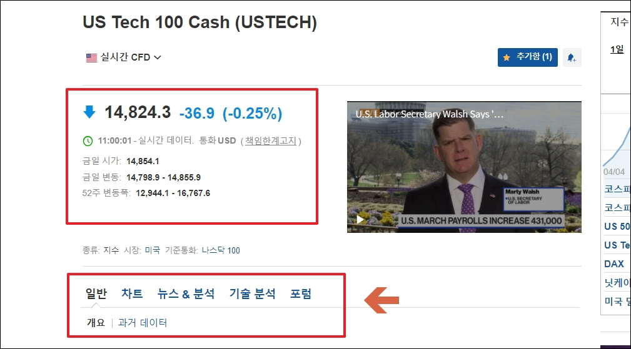
Task: Switch to the 차트 tab
Action: 132,293
